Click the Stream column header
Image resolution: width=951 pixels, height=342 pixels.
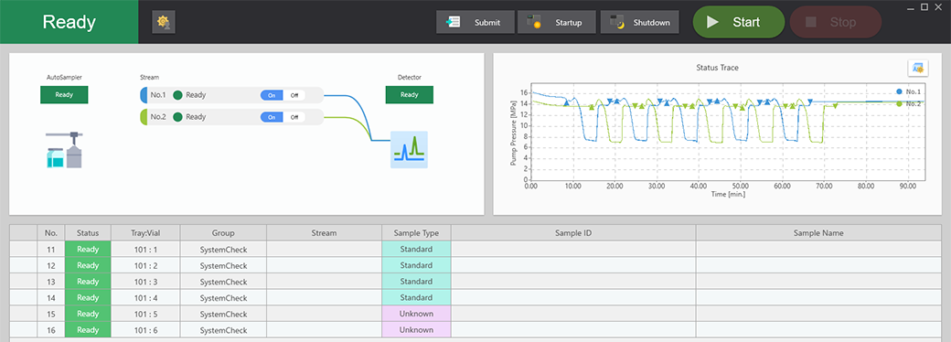pos(324,233)
